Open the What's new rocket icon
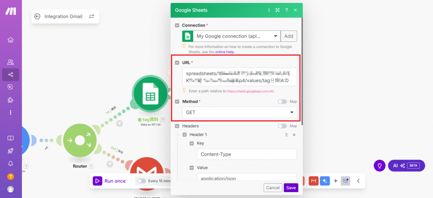 (11, 151)
